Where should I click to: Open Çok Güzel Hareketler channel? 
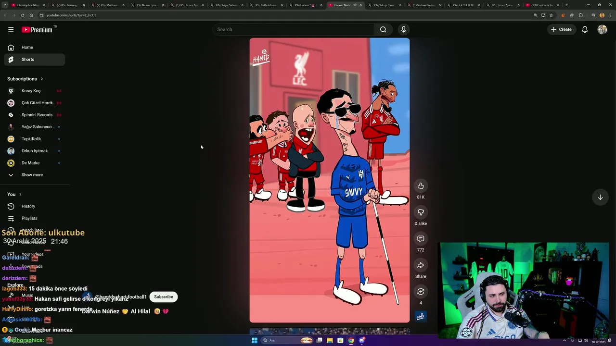tap(34, 103)
